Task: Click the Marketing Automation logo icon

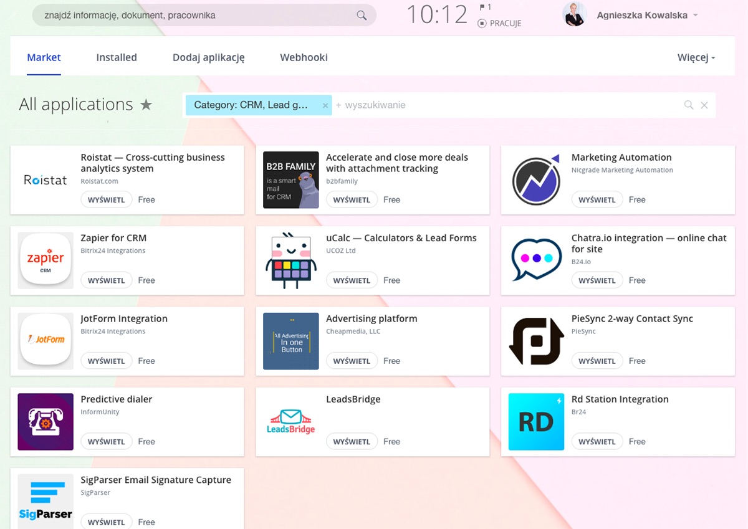Action: click(x=536, y=180)
